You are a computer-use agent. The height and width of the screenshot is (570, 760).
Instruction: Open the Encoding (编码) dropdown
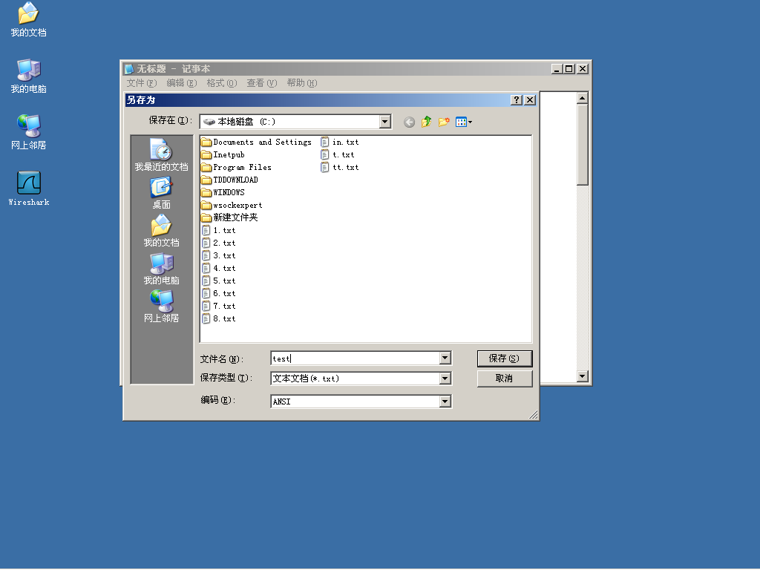[x=445, y=402]
